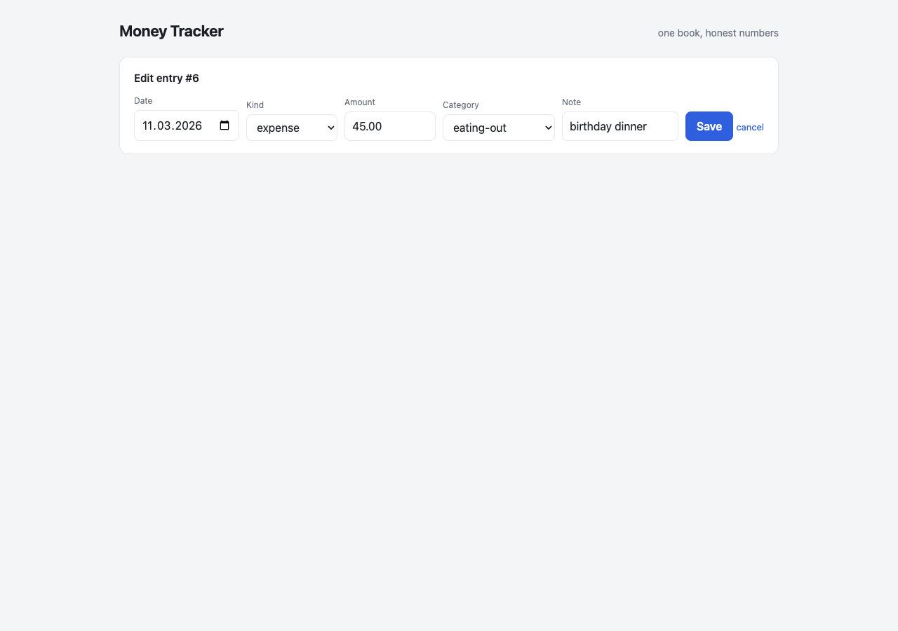Click the Date field showing 11.03.2026
898x631 pixels.
(x=187, y=125)
